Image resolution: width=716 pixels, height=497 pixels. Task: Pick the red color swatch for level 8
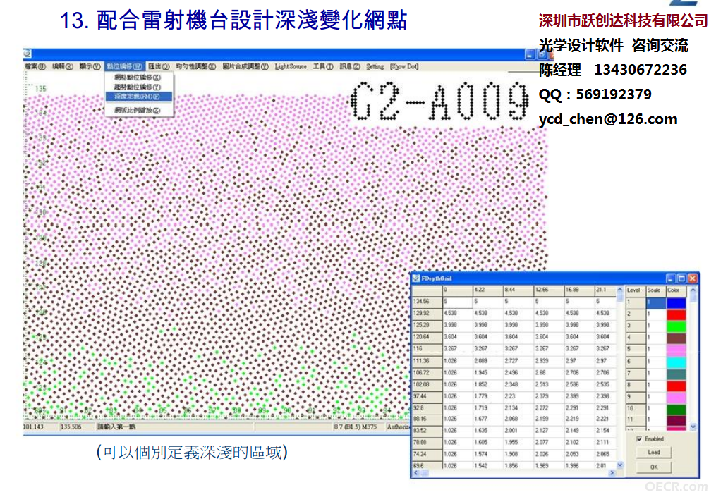coord(676,386)
